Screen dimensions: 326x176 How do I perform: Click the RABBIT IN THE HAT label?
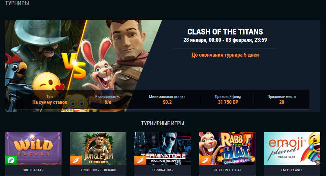click(x=227, y=170)
